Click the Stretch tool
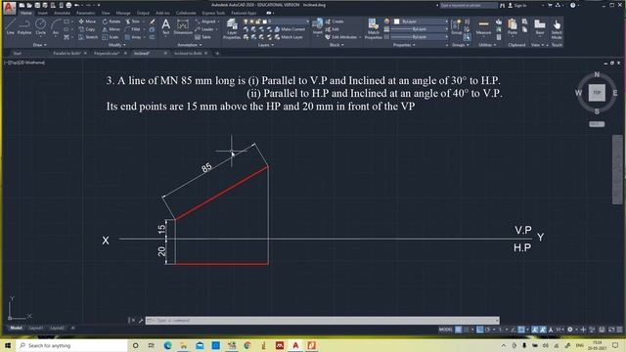The image size is (626, 352). pyautogui.click(x=88, y=37)
